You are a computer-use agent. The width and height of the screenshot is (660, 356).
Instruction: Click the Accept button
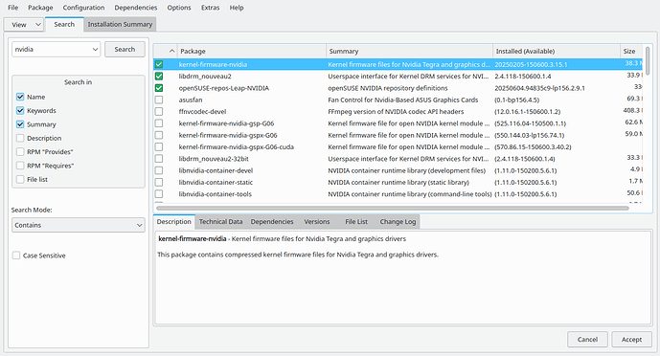tap(631, 339)
